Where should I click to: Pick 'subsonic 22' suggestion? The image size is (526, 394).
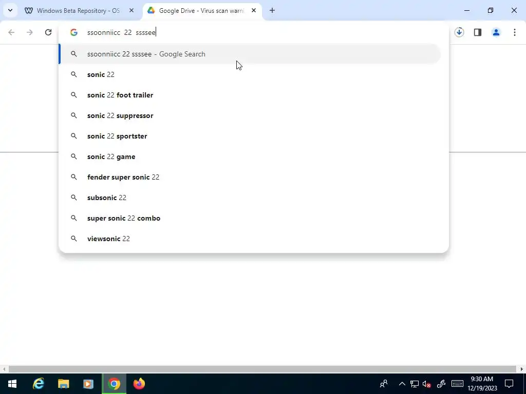click(x=250, y=198)
